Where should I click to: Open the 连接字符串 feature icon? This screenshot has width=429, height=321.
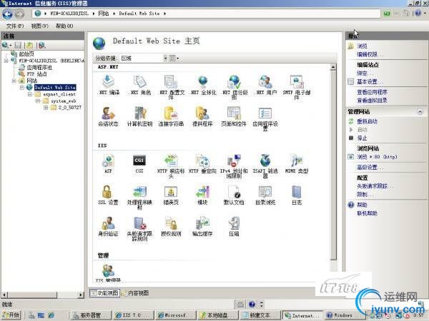tap(171, 116)
